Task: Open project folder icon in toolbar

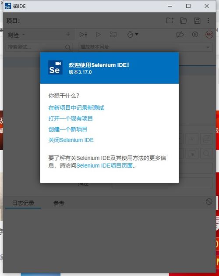Action: click(x=184, y=21)
